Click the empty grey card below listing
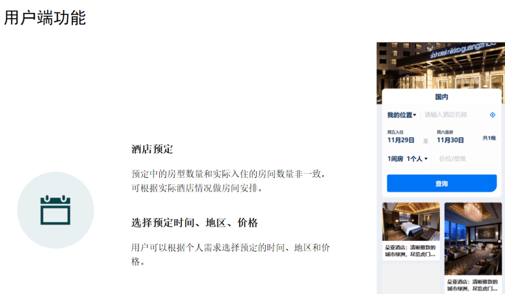This screenshot has width=505, height=294. pyautogui.click(x=411, y=279)
